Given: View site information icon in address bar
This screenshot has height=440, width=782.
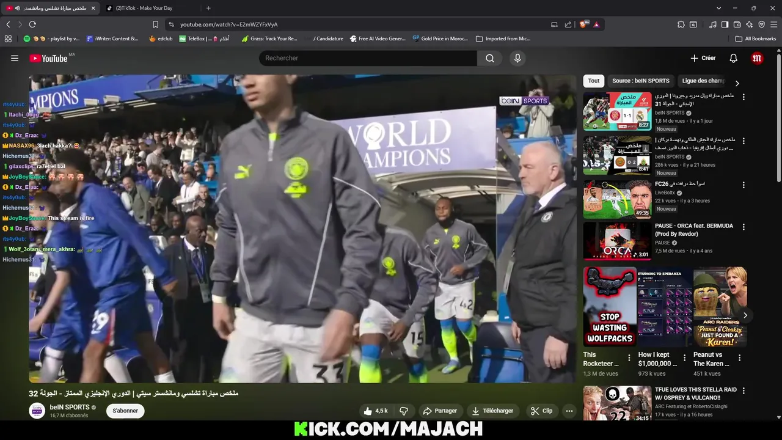Looking at the screenshot, I should [171, 24].
